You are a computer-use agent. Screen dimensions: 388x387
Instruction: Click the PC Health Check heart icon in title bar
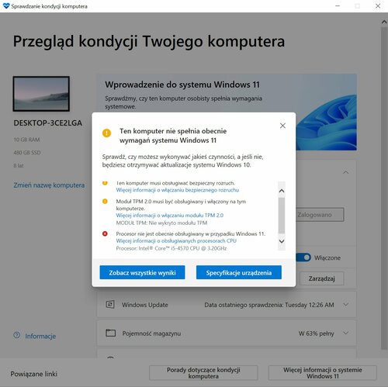tap(6, 6)
